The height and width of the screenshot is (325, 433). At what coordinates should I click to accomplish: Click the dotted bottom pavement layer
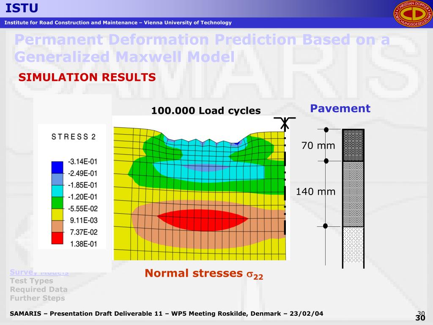(353, 245)
